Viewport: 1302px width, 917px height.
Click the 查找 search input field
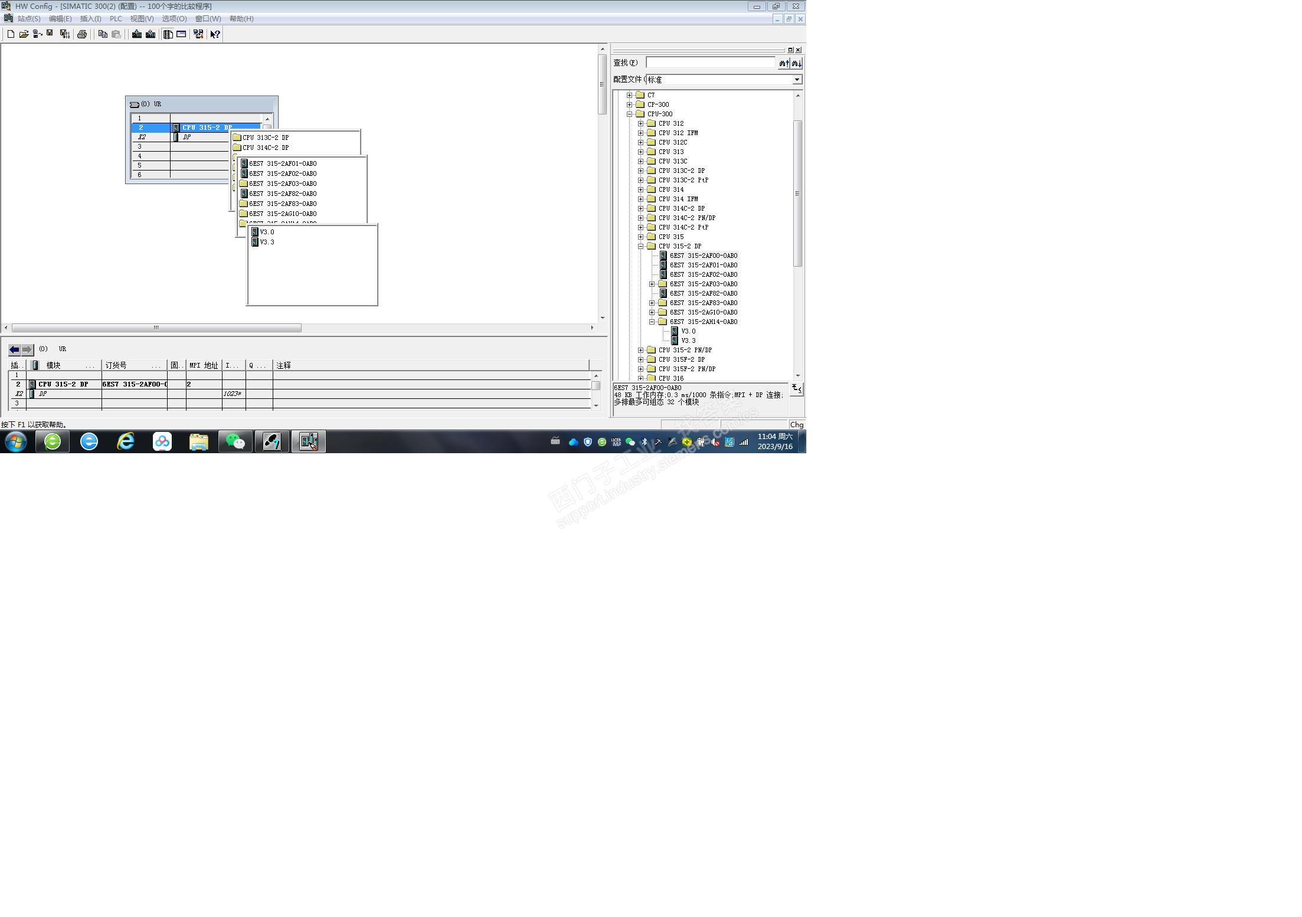click(x=710, y=63)
